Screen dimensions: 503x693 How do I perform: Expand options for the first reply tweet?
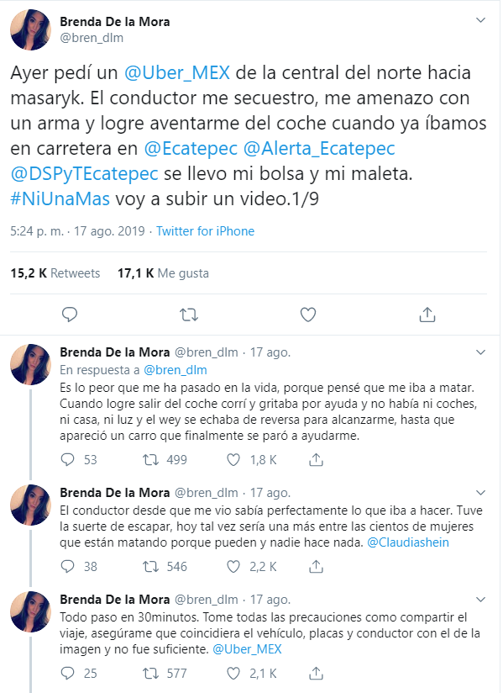click(480, 352)
